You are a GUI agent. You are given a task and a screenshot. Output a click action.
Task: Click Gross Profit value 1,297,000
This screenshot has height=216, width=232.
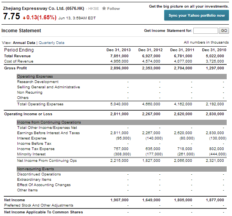215,68
